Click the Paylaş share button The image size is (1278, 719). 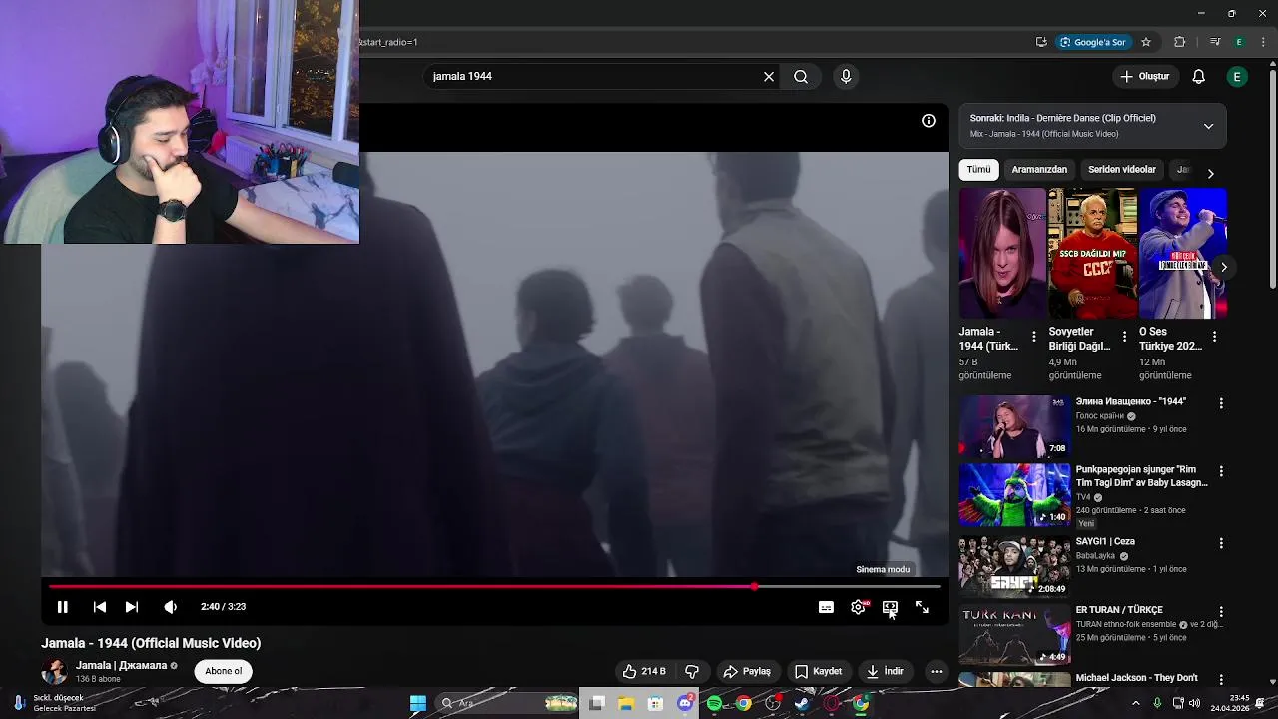(x=747, y=671)
